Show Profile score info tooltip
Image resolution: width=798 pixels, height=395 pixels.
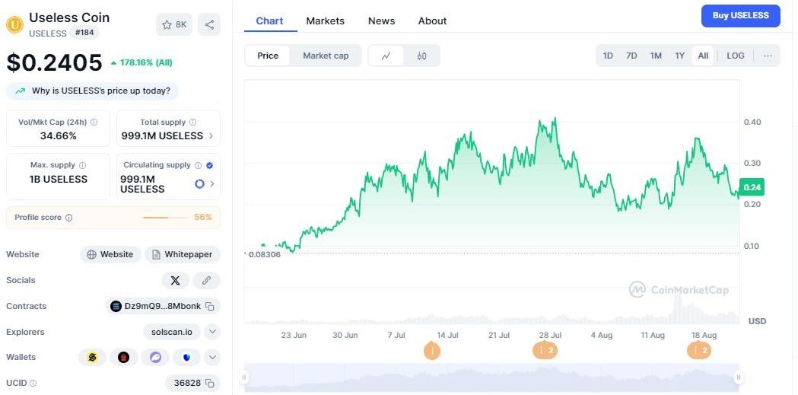click(68, 218)
